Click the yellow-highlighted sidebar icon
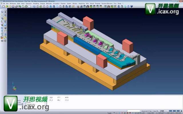 pyautogui.click(x=5, y=18)
